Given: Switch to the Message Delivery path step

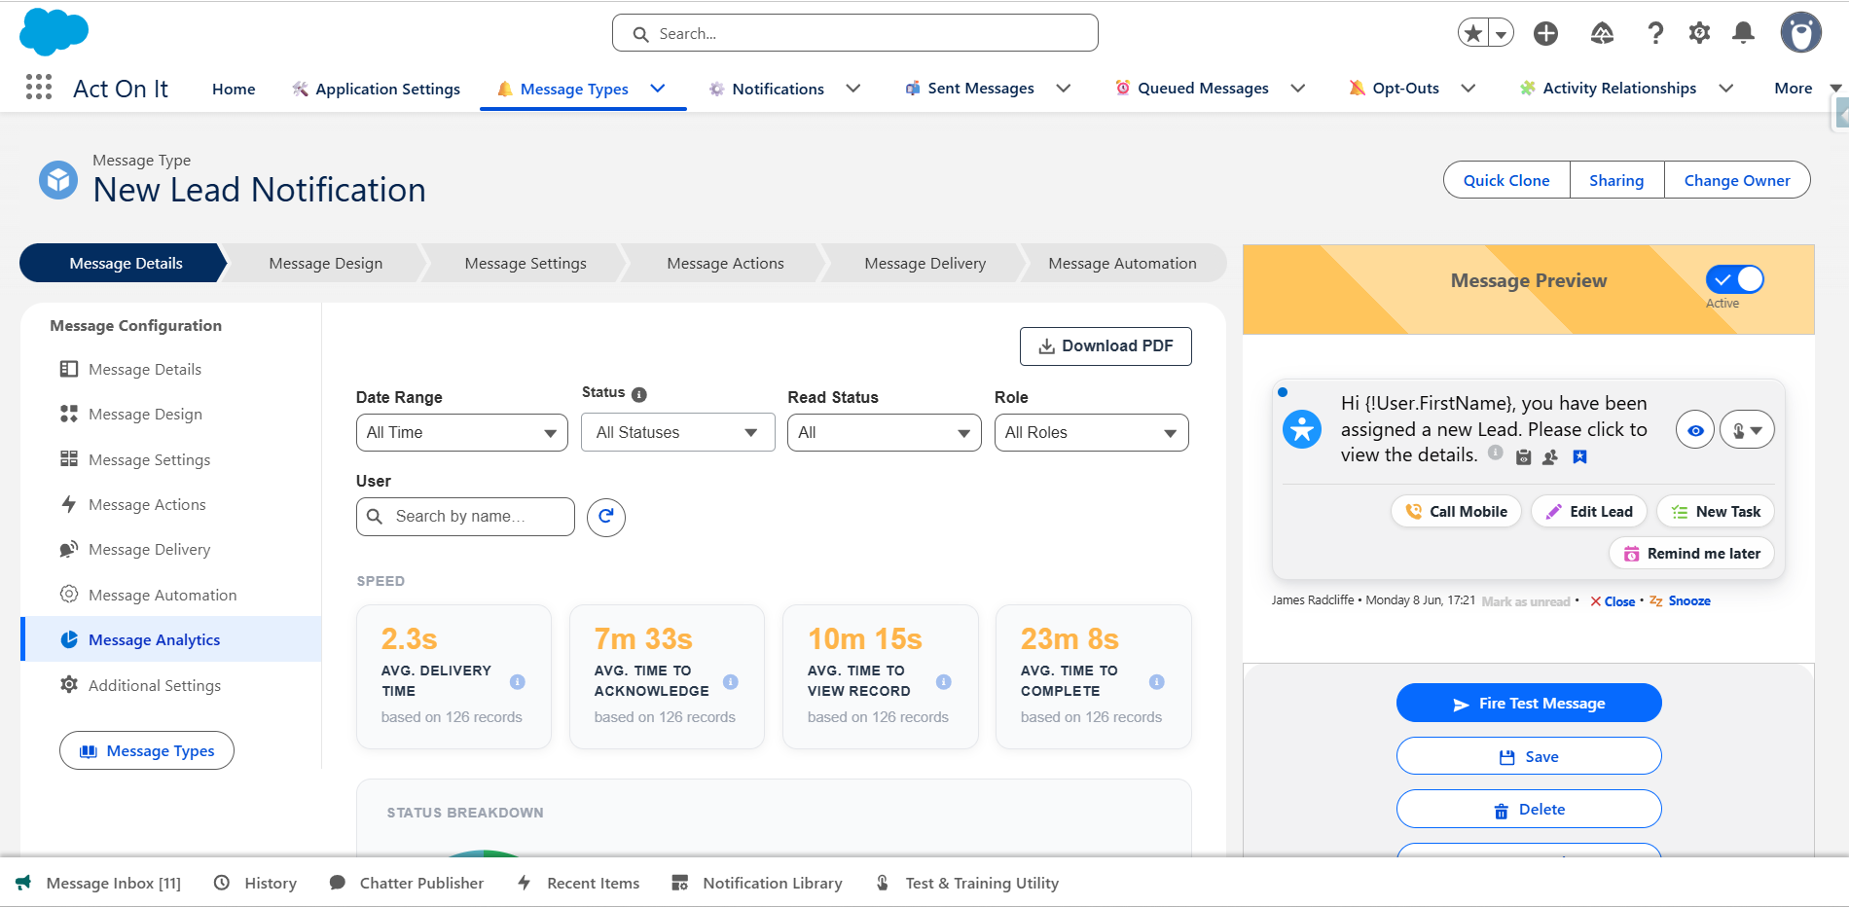Looking at the screenshot, I should (924, 263).
